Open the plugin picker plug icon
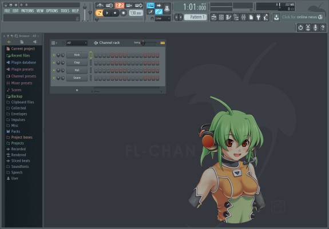This screenshot has width=329, height=229. tap(258, 17)
